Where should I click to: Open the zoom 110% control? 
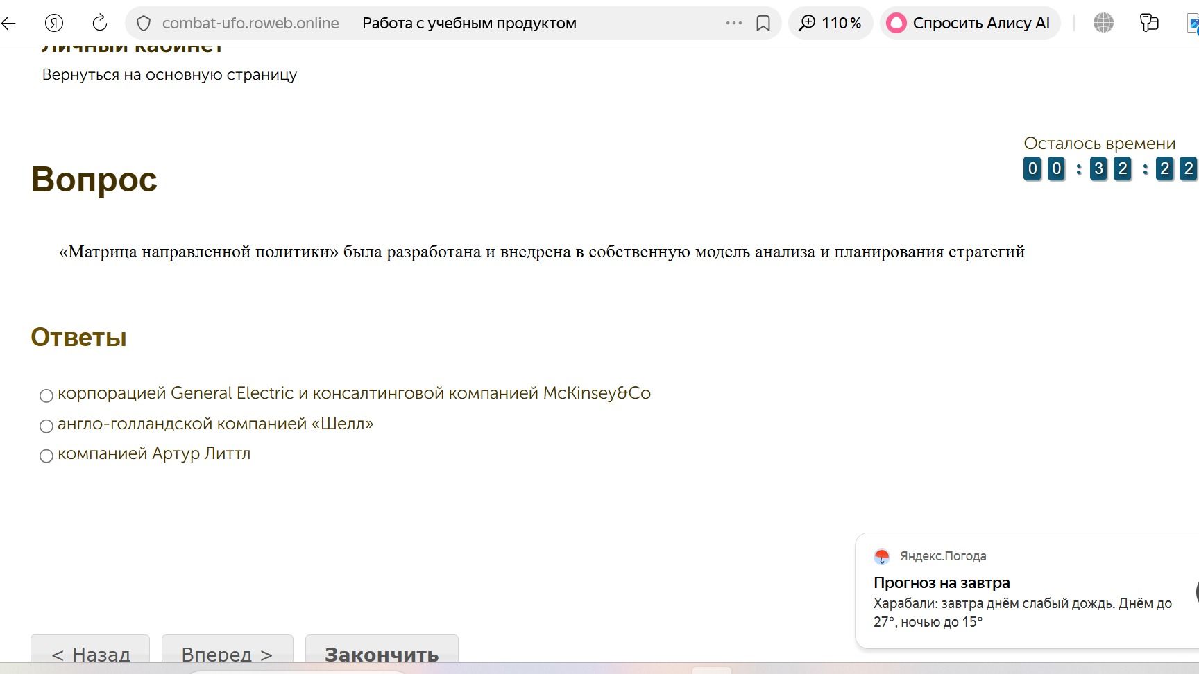[830, 23]
